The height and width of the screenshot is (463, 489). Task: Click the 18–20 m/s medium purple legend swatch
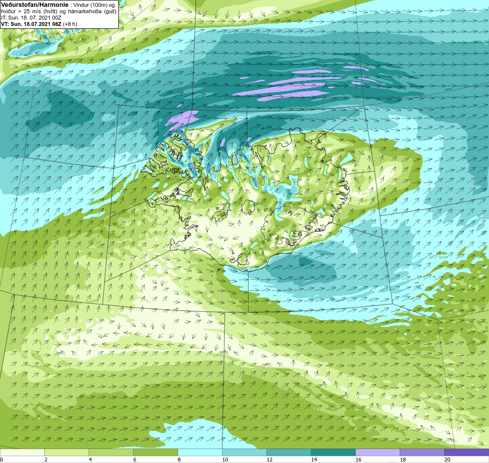pyautogui.click(x=422, y=453)
